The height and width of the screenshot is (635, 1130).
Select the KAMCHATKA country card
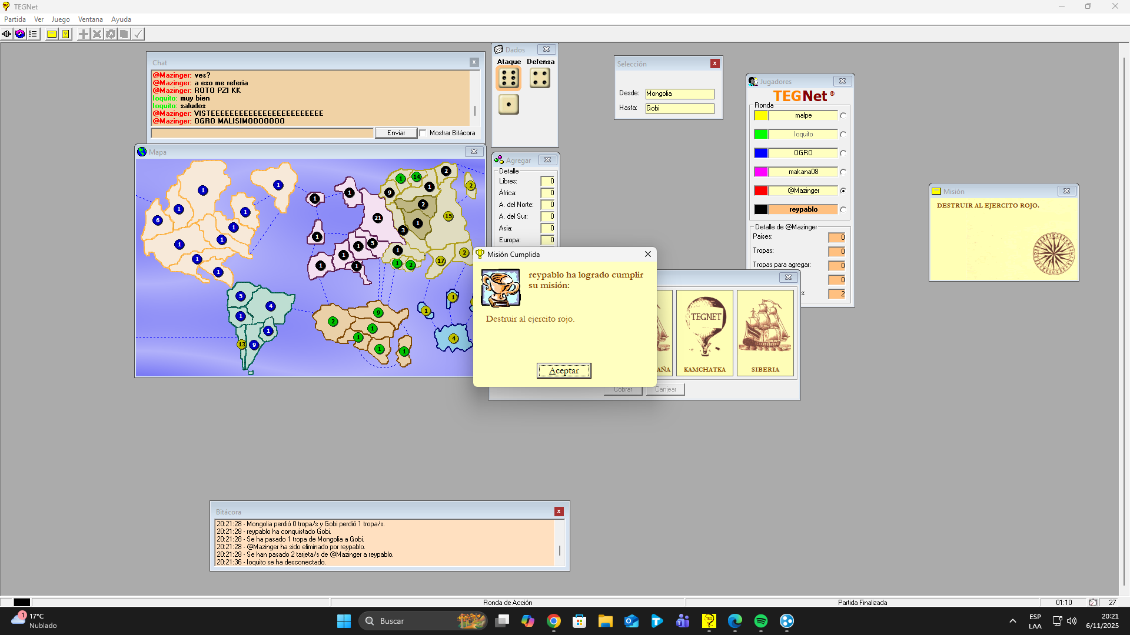[x=704, y=332]
